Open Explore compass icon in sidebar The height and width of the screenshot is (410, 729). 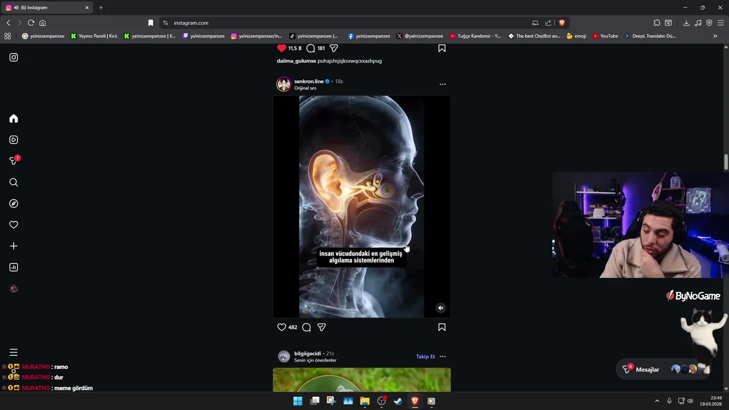point(14,203)
